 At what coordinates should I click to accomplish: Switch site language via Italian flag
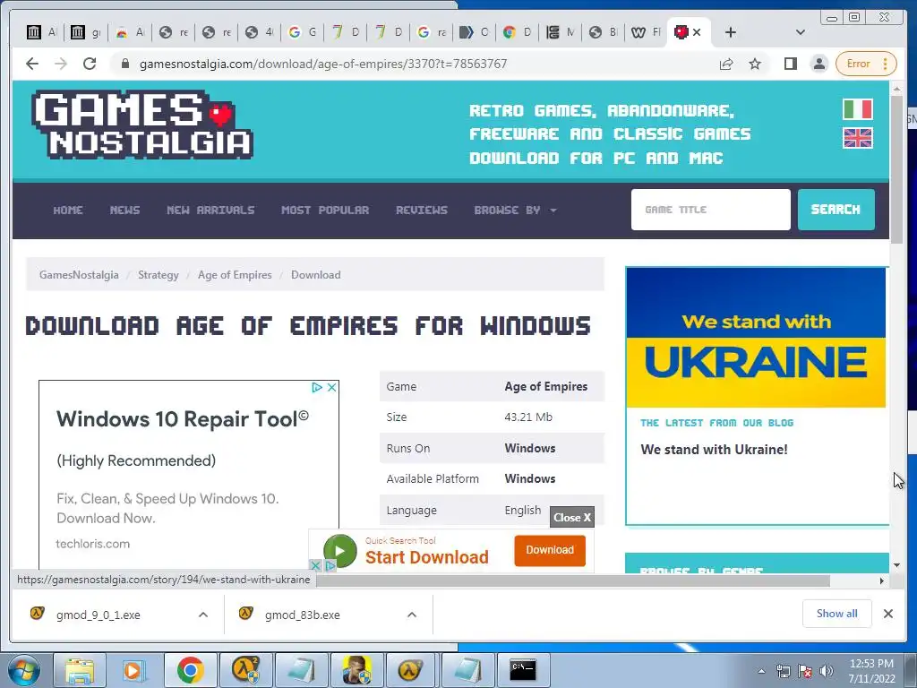click(857, 109)
